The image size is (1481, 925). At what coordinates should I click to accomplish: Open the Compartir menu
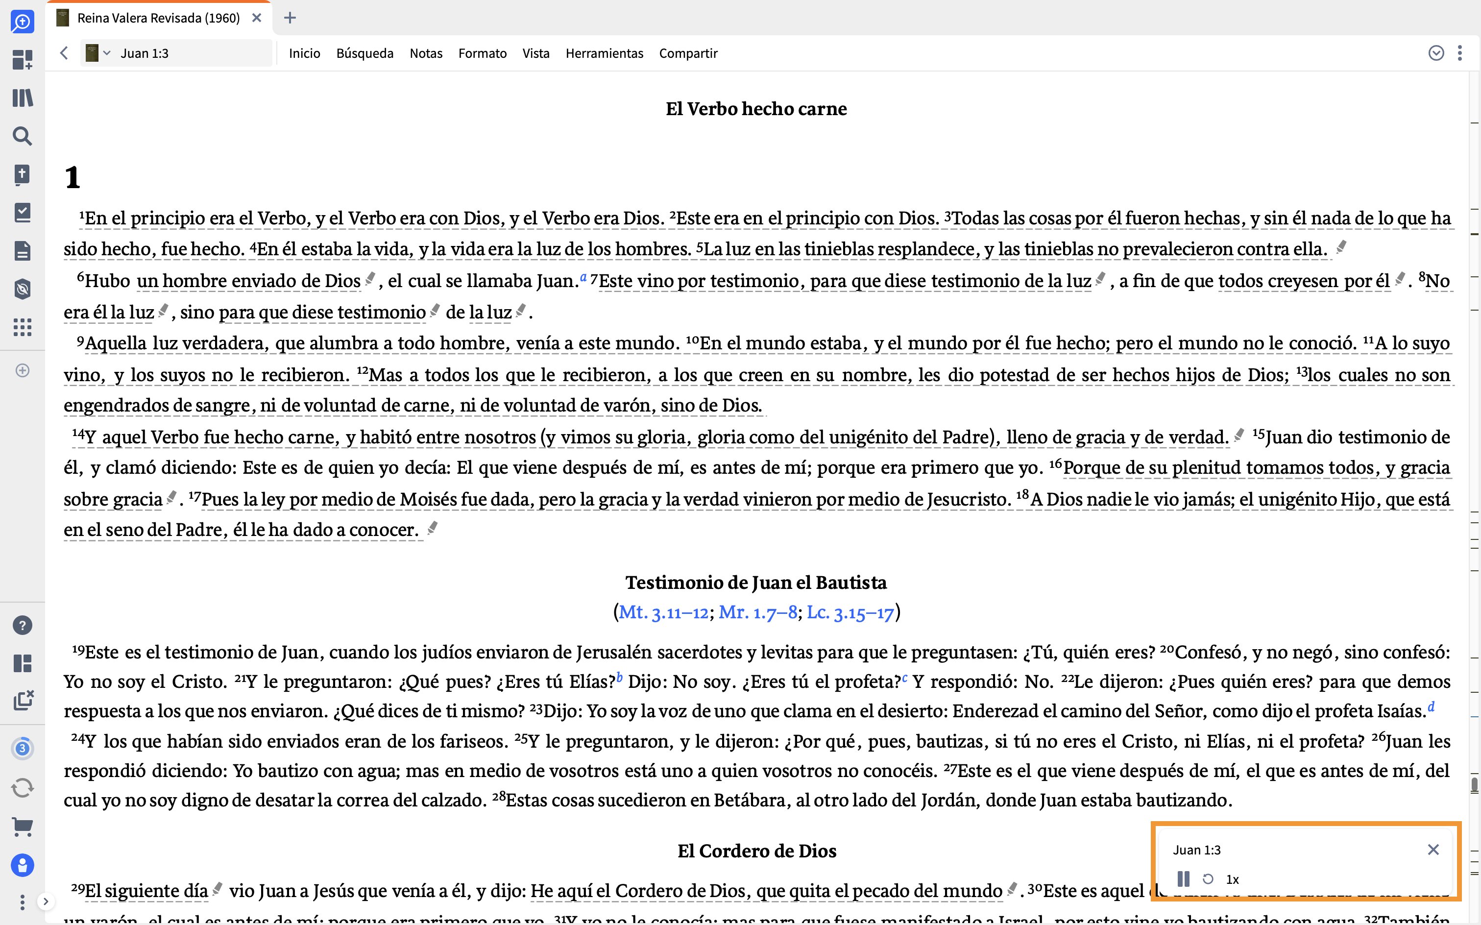click(x=688, y=53)
